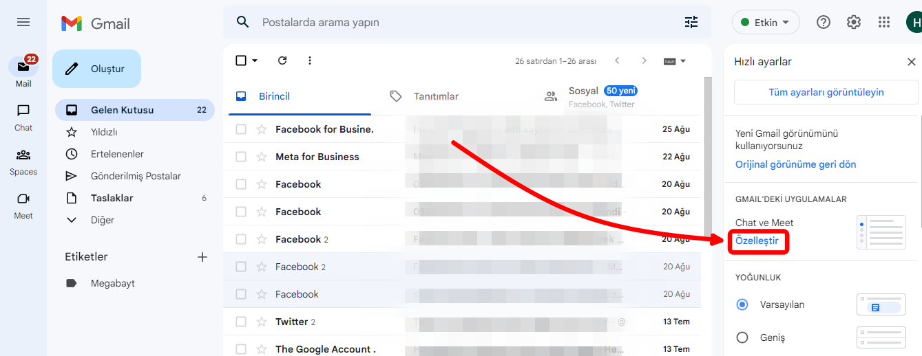Open the select-all checkbox dropdown arrow

click(255, 60)
